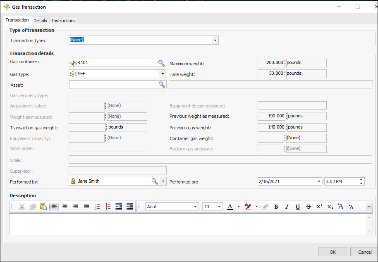Open Asset lookup magnifier icon

coord(162,84)
